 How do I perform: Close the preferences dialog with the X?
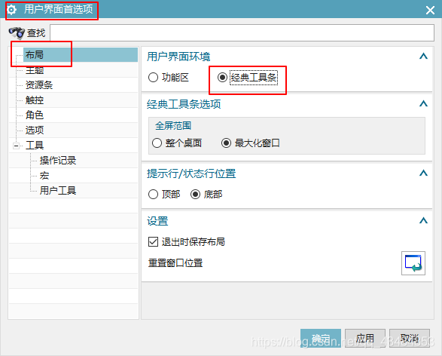point(430,10)
